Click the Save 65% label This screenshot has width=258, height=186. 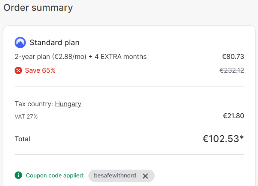coord(40,70)
